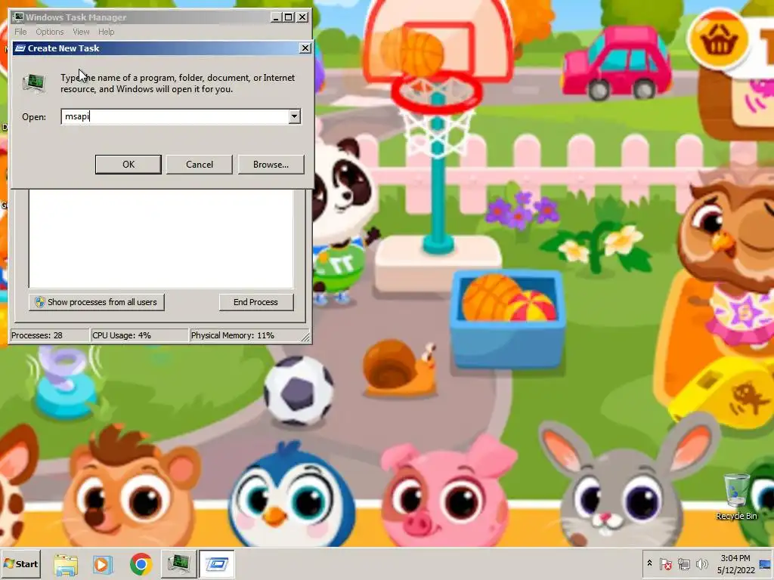The height and width of the screenshot is (580, 774).
Task: Select Task Manager taskbar button
Action: pyautogui.click(x=178, y=563)
